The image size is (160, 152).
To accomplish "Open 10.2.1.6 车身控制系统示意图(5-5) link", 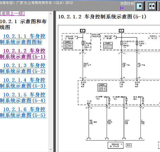I will pos(23,112).
